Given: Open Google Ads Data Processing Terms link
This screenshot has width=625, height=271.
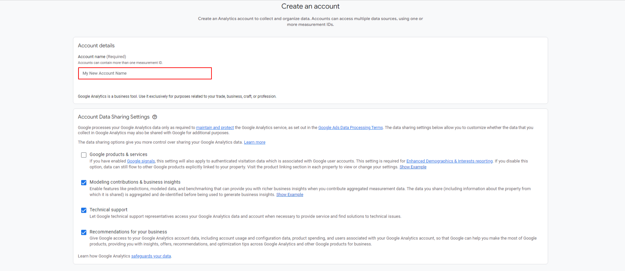Looking at the screenshot, I should pyautogui.click(x=350, y=128).
